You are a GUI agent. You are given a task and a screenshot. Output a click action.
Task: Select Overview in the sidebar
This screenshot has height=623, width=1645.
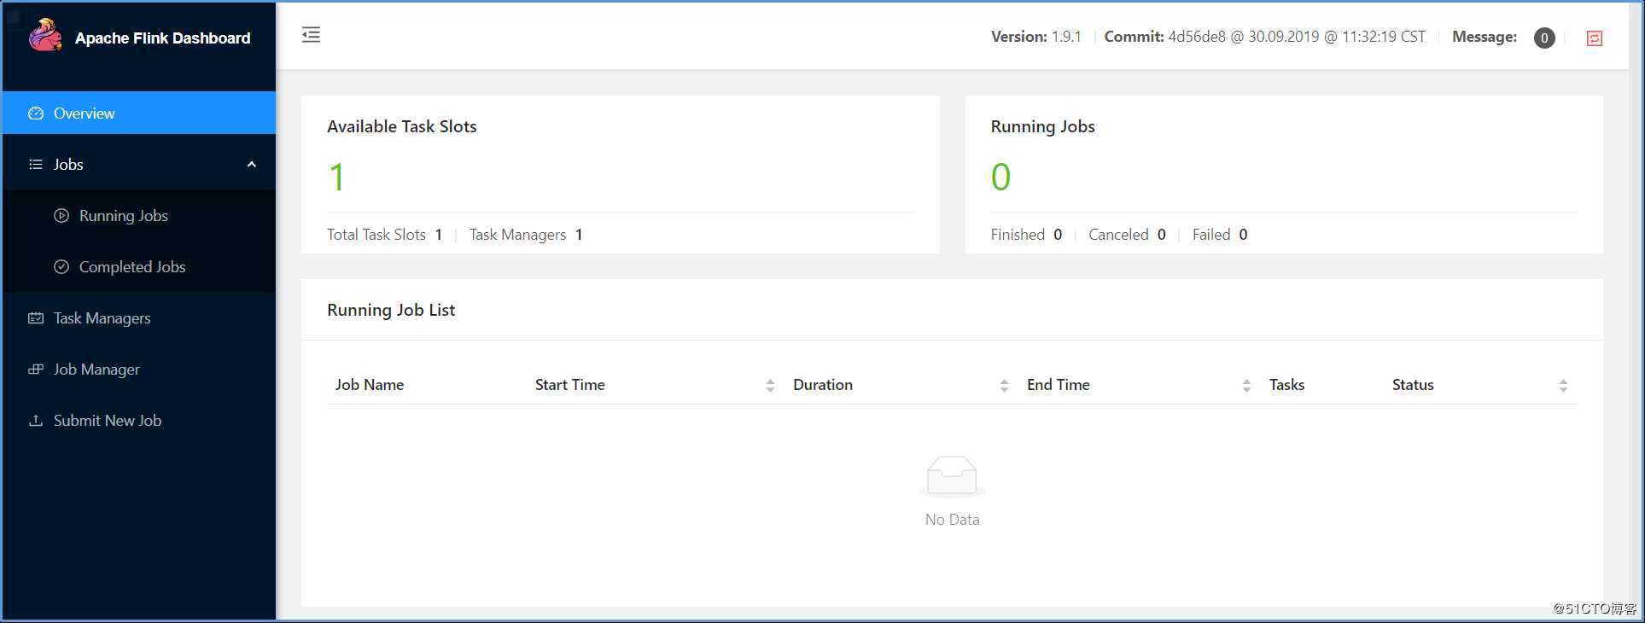139,113
